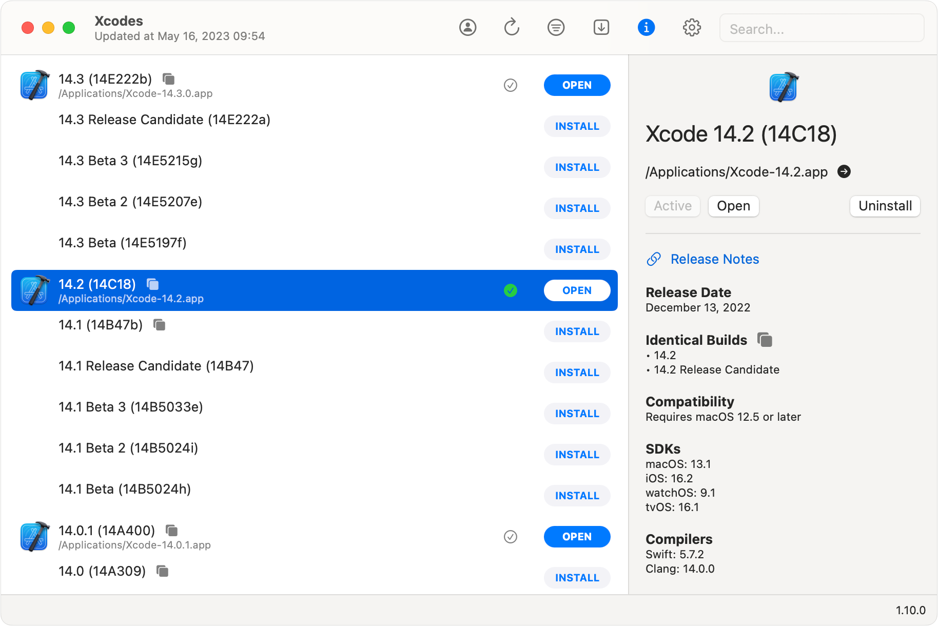Toggle the info inspector panel icon

point(646,27)
